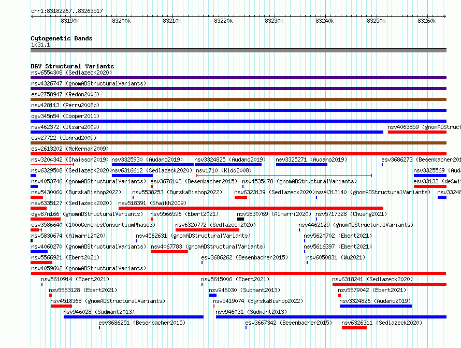Select the nsv462372 (Itsara2009) label
Viewport: 461px width, 348px height.
tap(65, 127)
